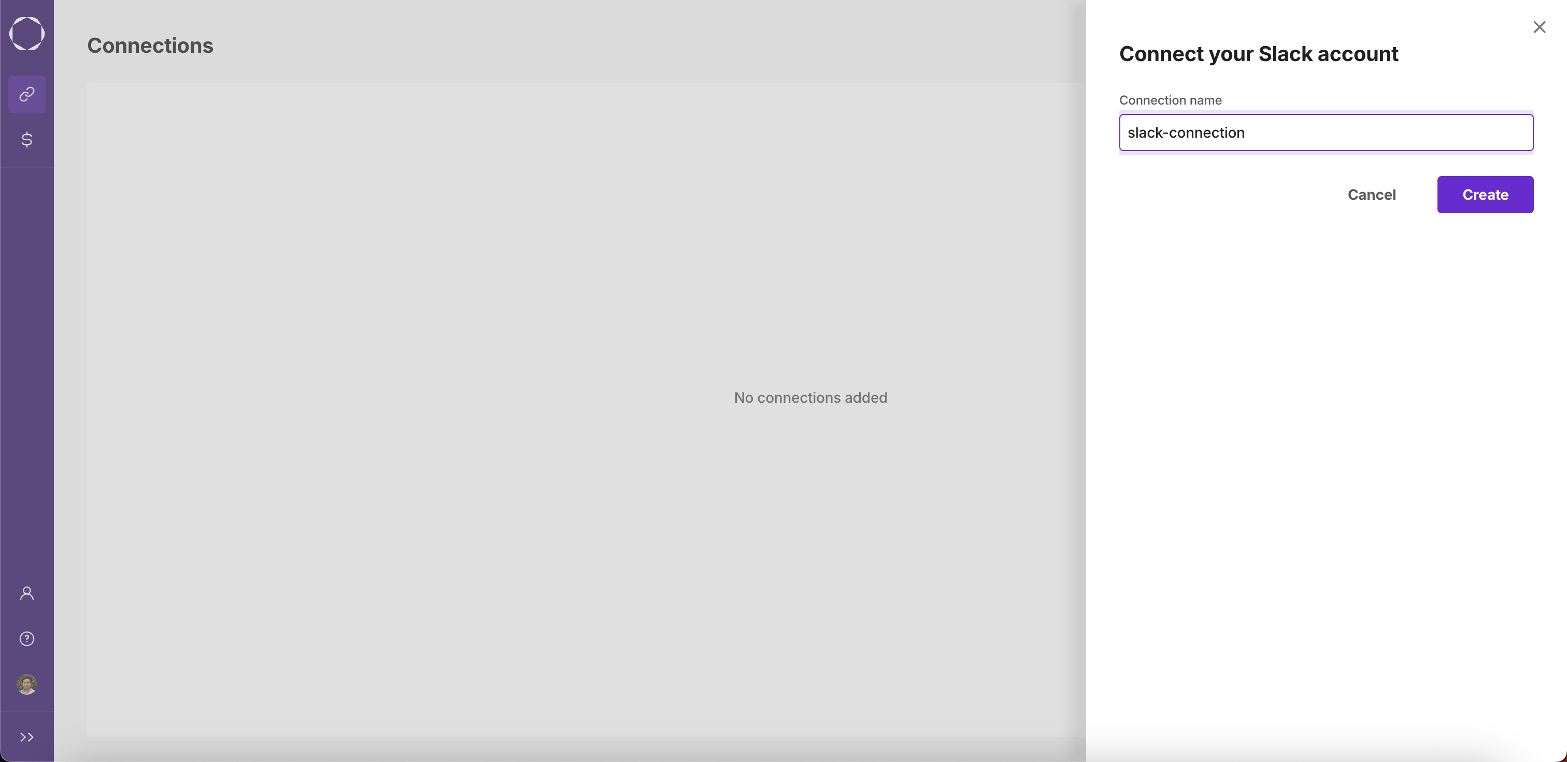The image size is (1567, 762).
Task: Click the 'Connect your Slack account' title
Action: (x=1259, y=54)
